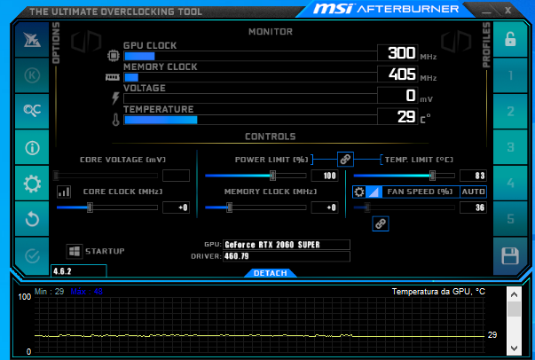Screen dimensions: 535x360
Task: Click the Temperatura da GPU graph label
Action: [438, 292]
